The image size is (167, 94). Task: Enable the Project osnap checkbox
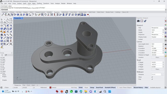(1, 77)
